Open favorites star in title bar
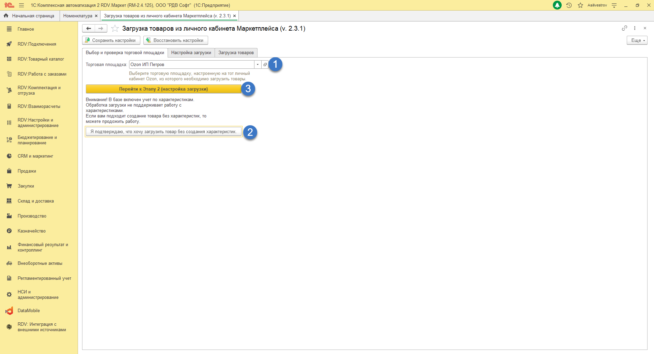Viewport: 654px width, 354px height. (580, 5)
